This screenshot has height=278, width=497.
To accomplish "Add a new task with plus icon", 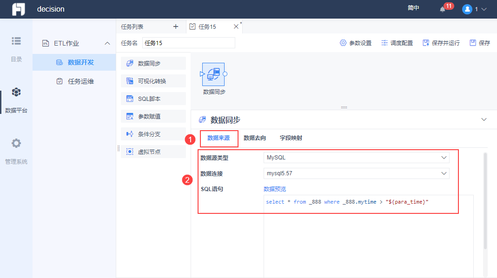I will coord(176,26).
